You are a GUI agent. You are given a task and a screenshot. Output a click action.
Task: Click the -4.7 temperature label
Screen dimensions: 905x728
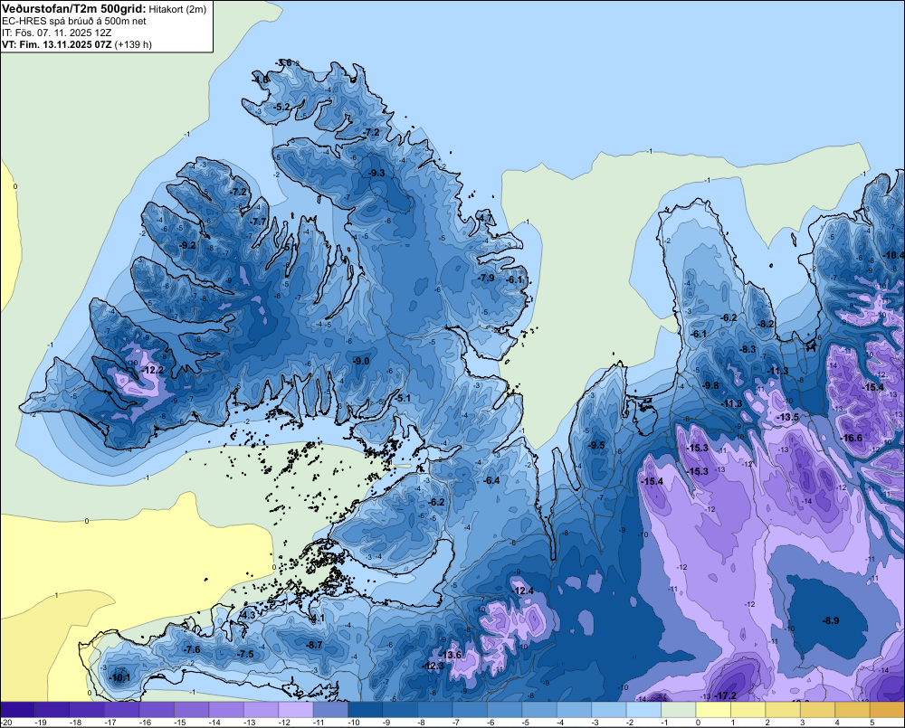pos(485,218)
